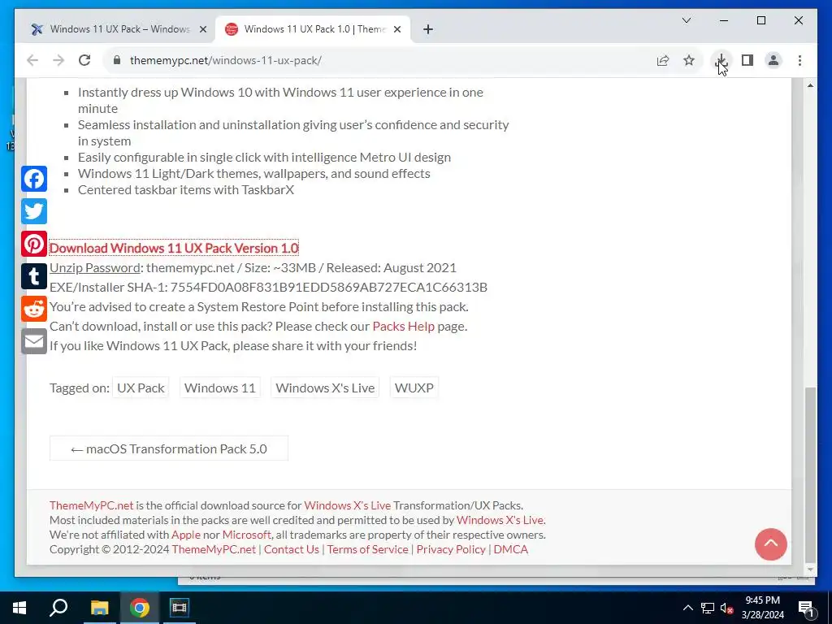The image size is (832, 624).
Task: Open a new browser tab
Action: coord(427,29)
